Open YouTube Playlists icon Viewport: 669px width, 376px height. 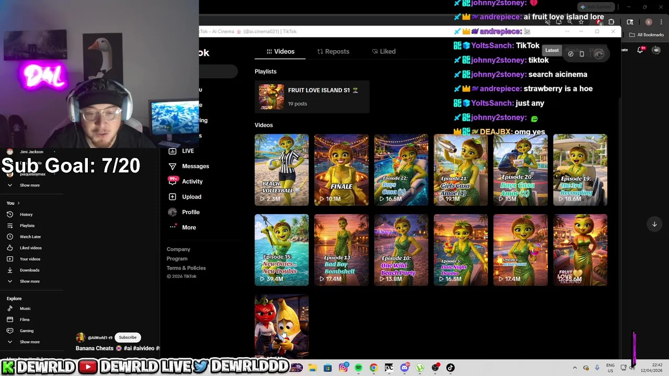10,226
